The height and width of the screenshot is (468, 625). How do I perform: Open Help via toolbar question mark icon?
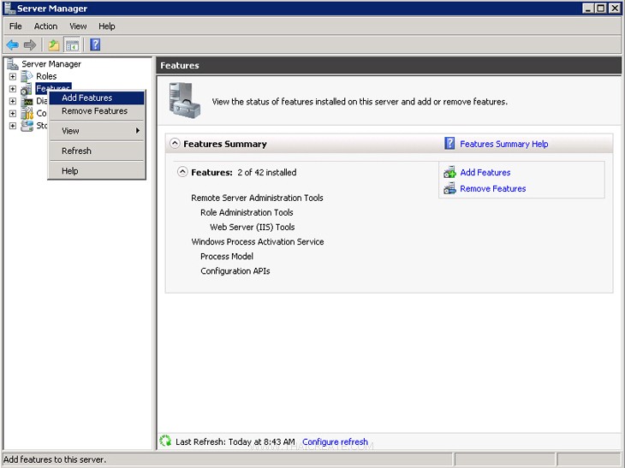pos(95,44)
